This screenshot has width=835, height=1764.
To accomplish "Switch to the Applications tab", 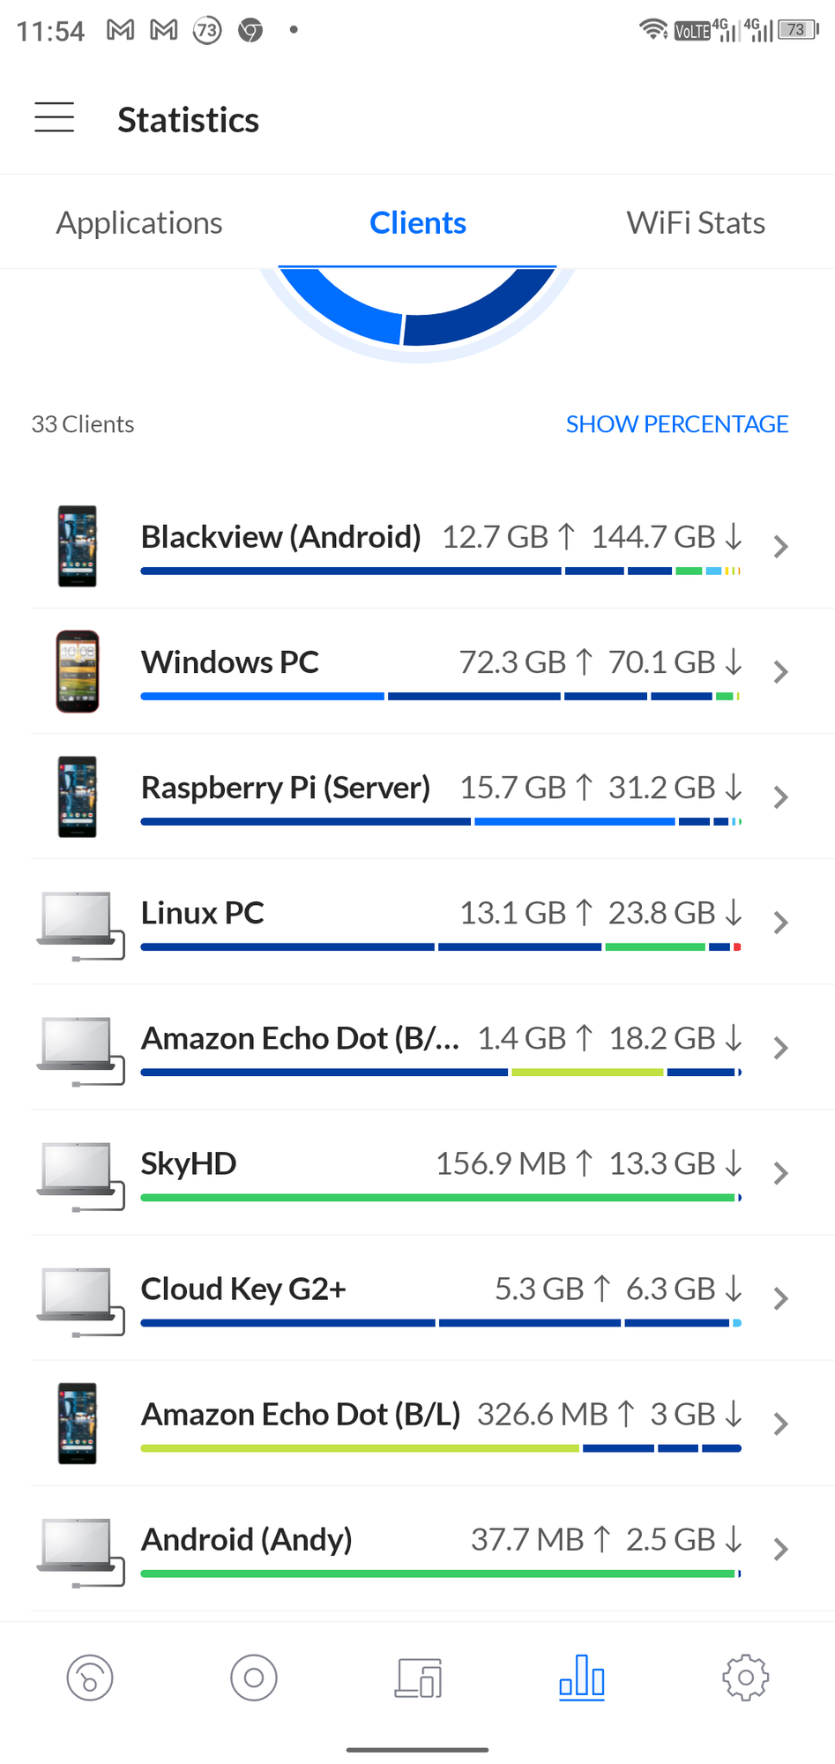I will (x=139, y=222).
